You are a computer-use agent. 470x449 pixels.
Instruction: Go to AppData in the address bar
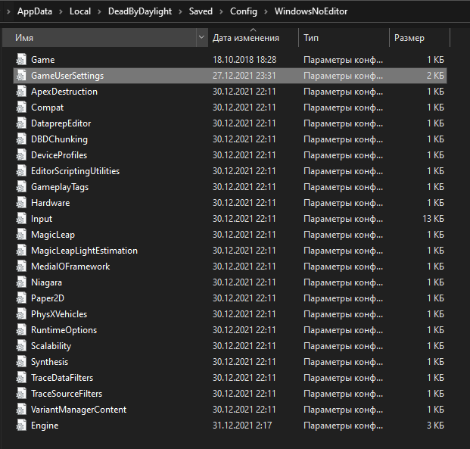35,12
